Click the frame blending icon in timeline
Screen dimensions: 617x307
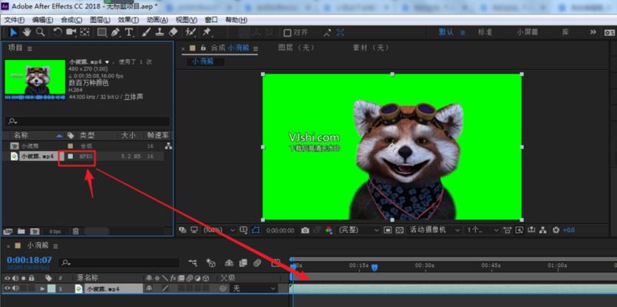pyautogui.click(x=243, y=262)
